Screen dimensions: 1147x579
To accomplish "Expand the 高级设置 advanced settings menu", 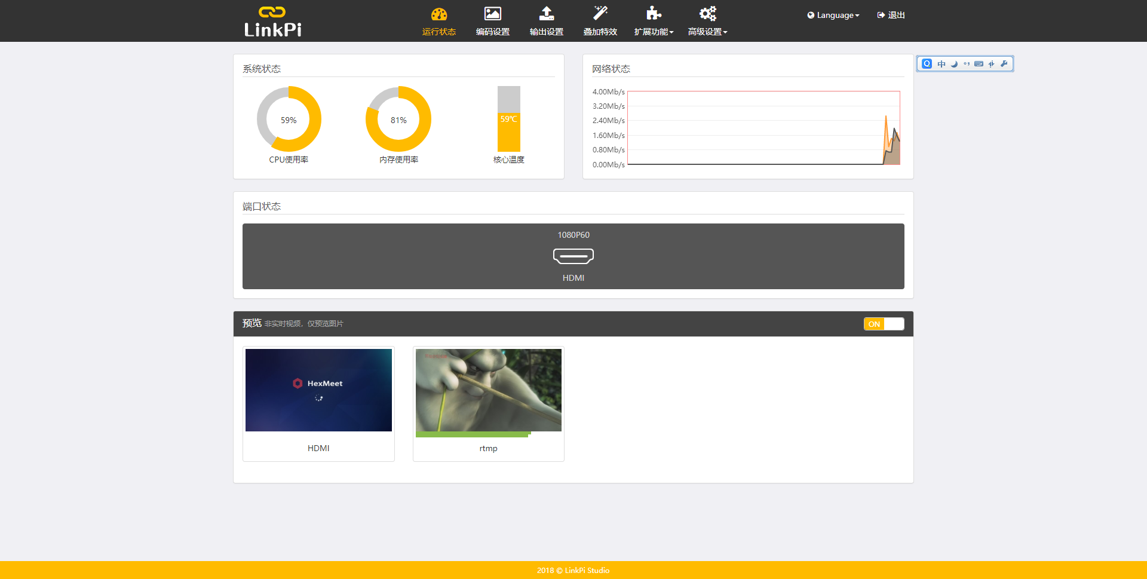I will point(708,22).
